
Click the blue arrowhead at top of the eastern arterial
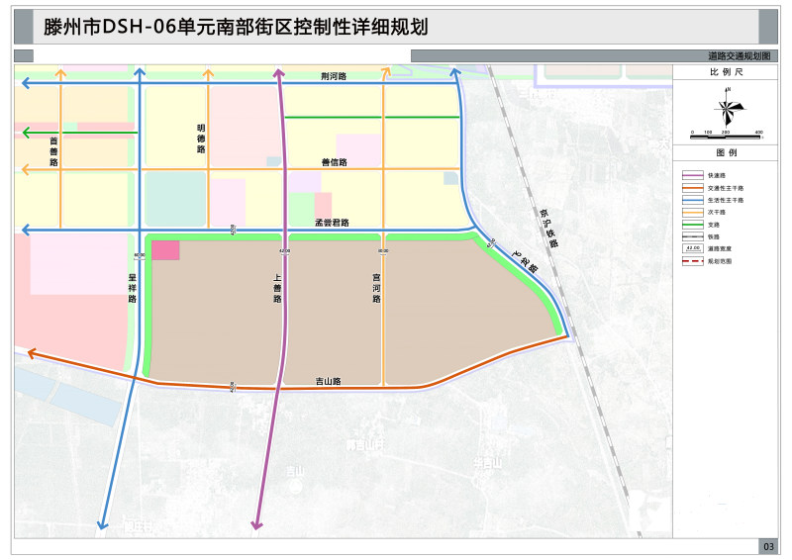455,74
